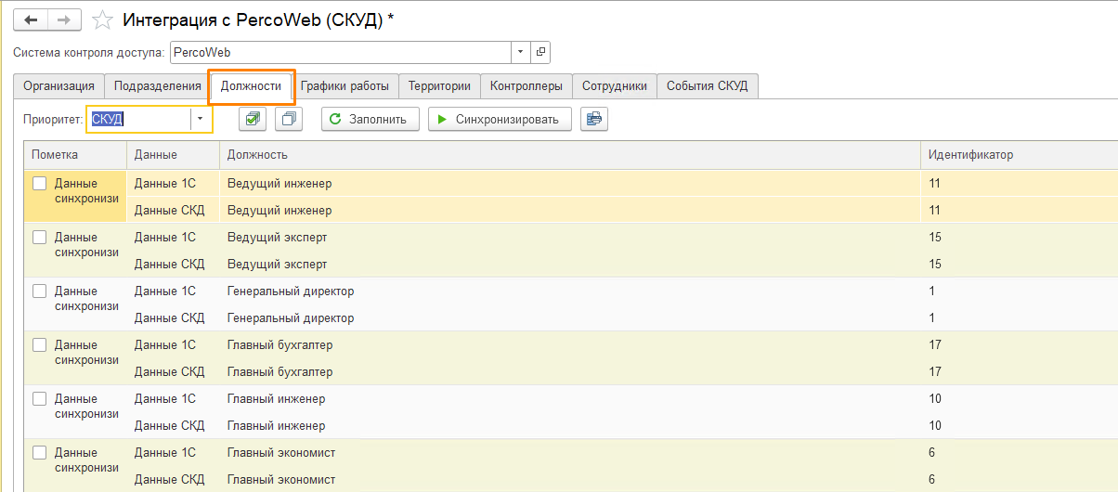
Task: Open the Система контроля доступа dropdown arrow
Action: 521,52
